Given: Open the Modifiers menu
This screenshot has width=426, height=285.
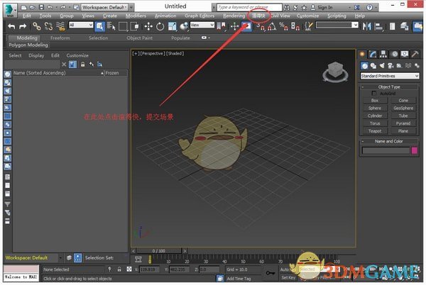Looking at the screenshot, I should pos(136,15).
